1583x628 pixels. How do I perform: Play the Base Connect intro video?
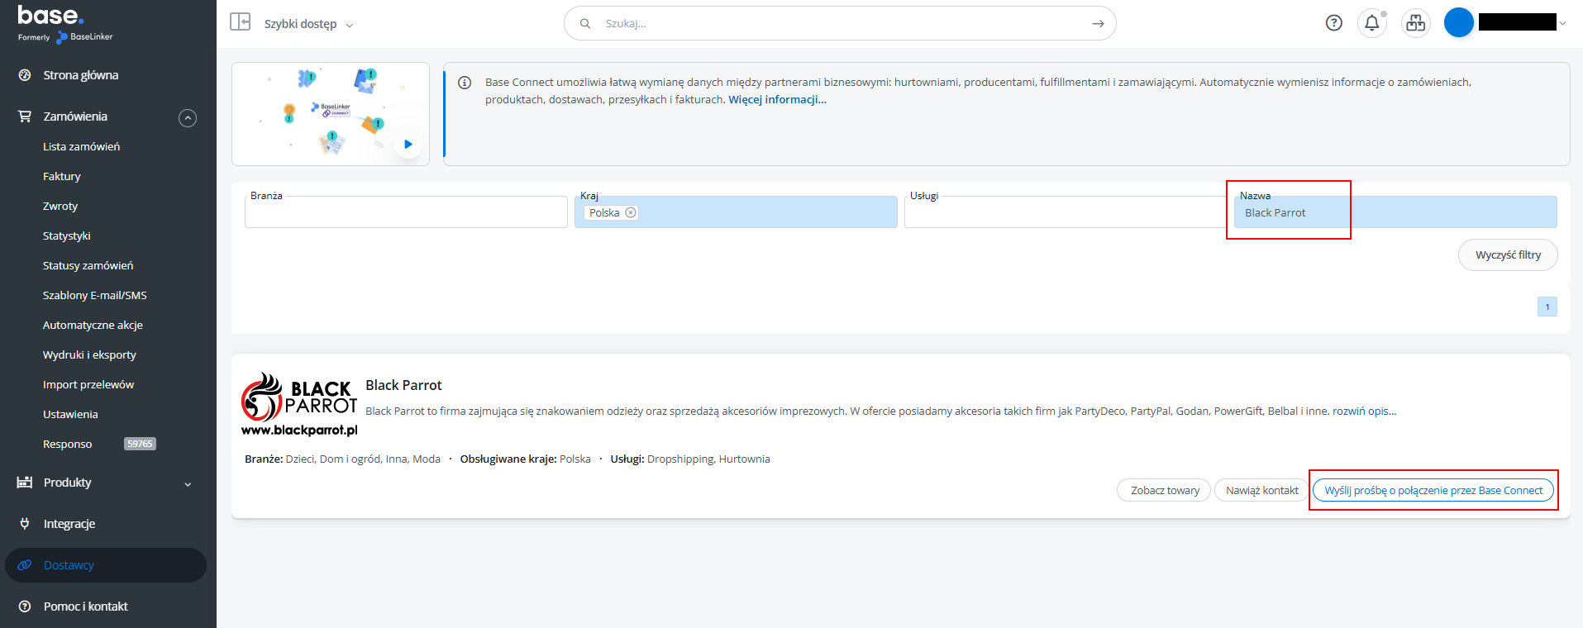pos(408,144)
